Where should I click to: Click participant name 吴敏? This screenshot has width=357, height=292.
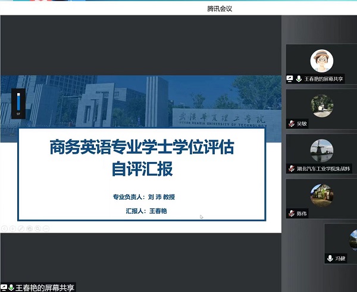click(x=302, y=124)
